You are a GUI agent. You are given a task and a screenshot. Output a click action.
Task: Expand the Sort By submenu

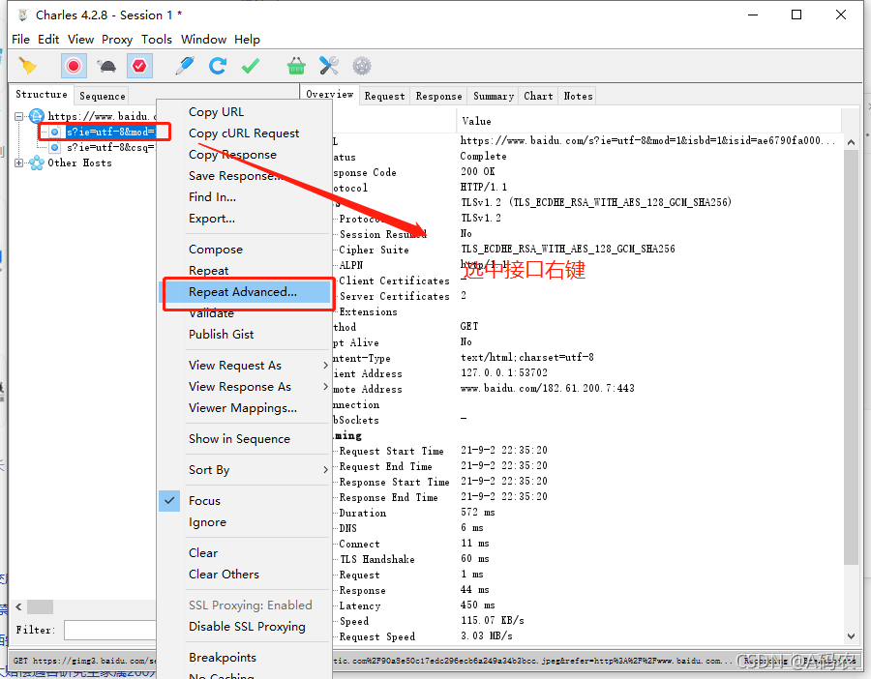coord(246,470)
